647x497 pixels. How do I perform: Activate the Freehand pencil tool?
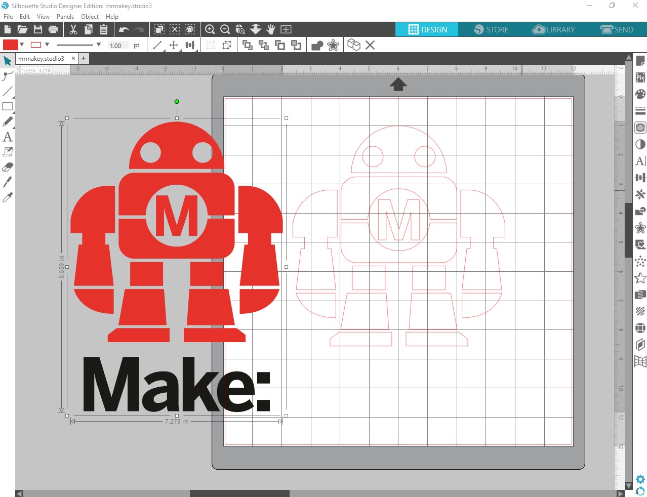[x=8, y=121]
